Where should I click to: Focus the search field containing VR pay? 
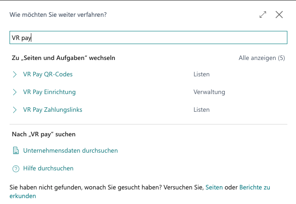click(148, 38)
